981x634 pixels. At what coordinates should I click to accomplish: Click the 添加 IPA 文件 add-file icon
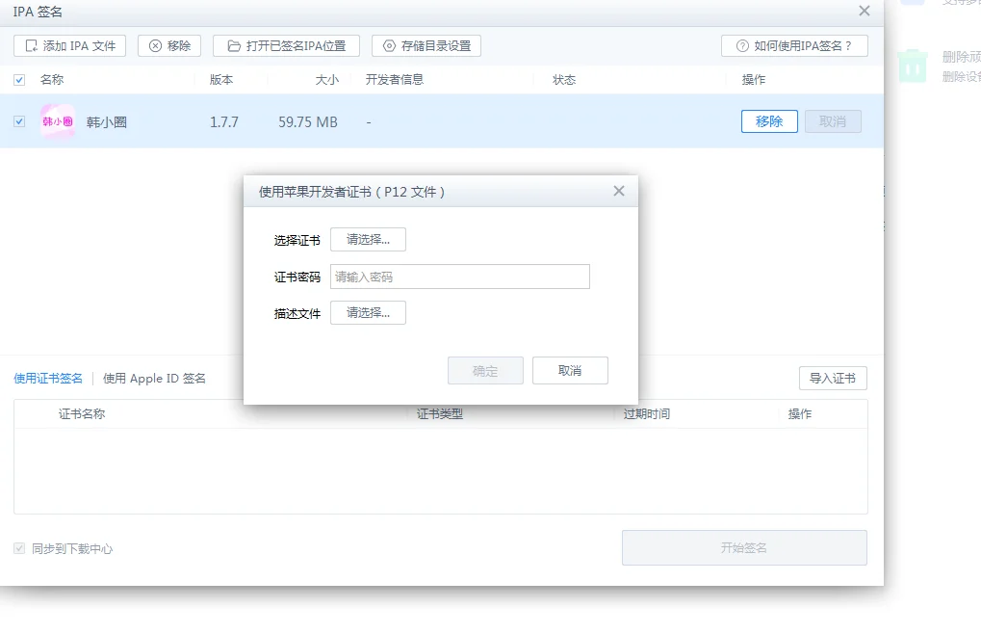30,45
